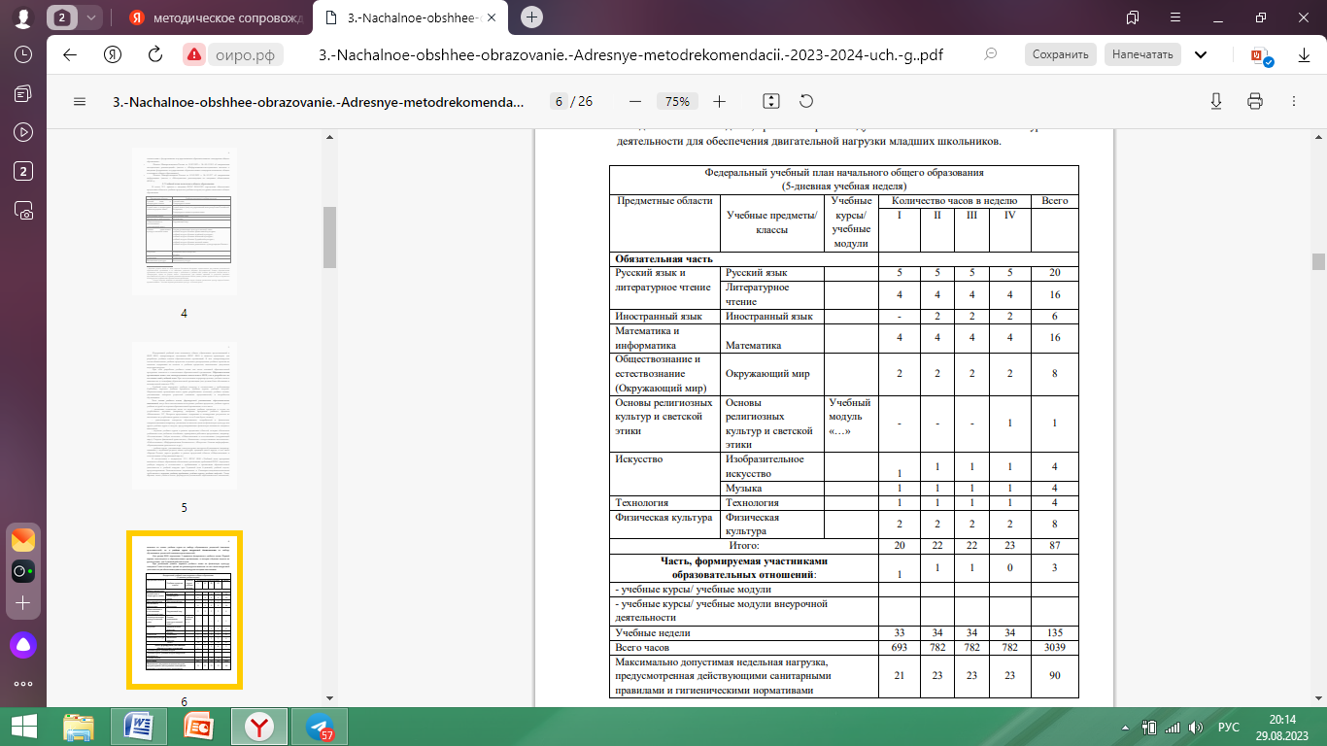
Task: Print the PDF via printer icon
Action: 1255,101
